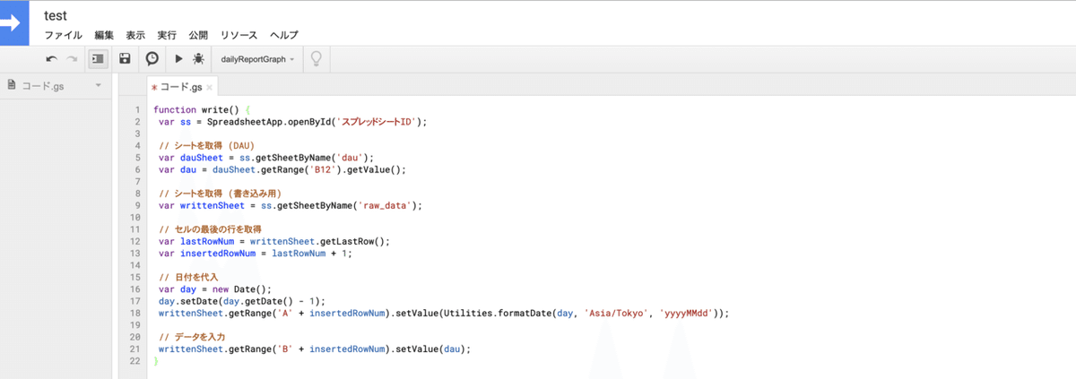Open the dailyReportGraph function dropdown

257,59
